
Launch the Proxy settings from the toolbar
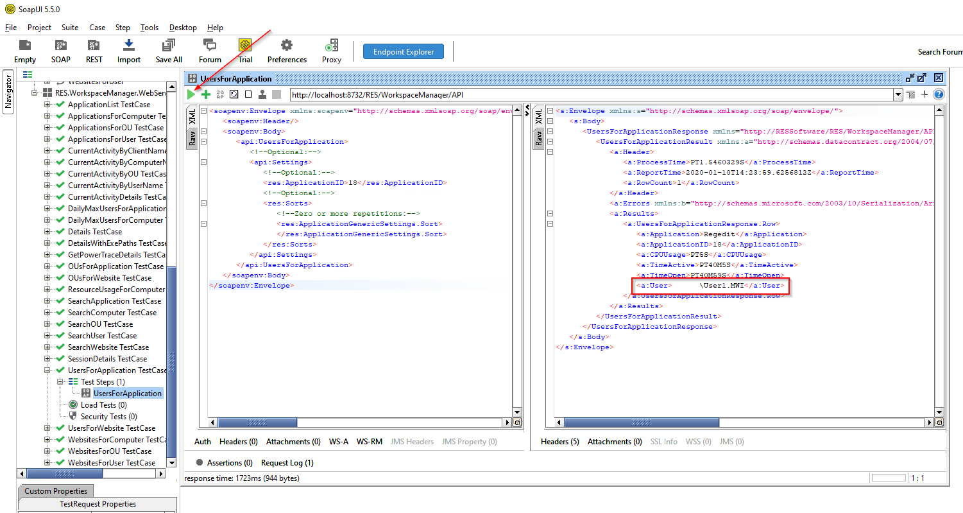(x=331, y=50)
